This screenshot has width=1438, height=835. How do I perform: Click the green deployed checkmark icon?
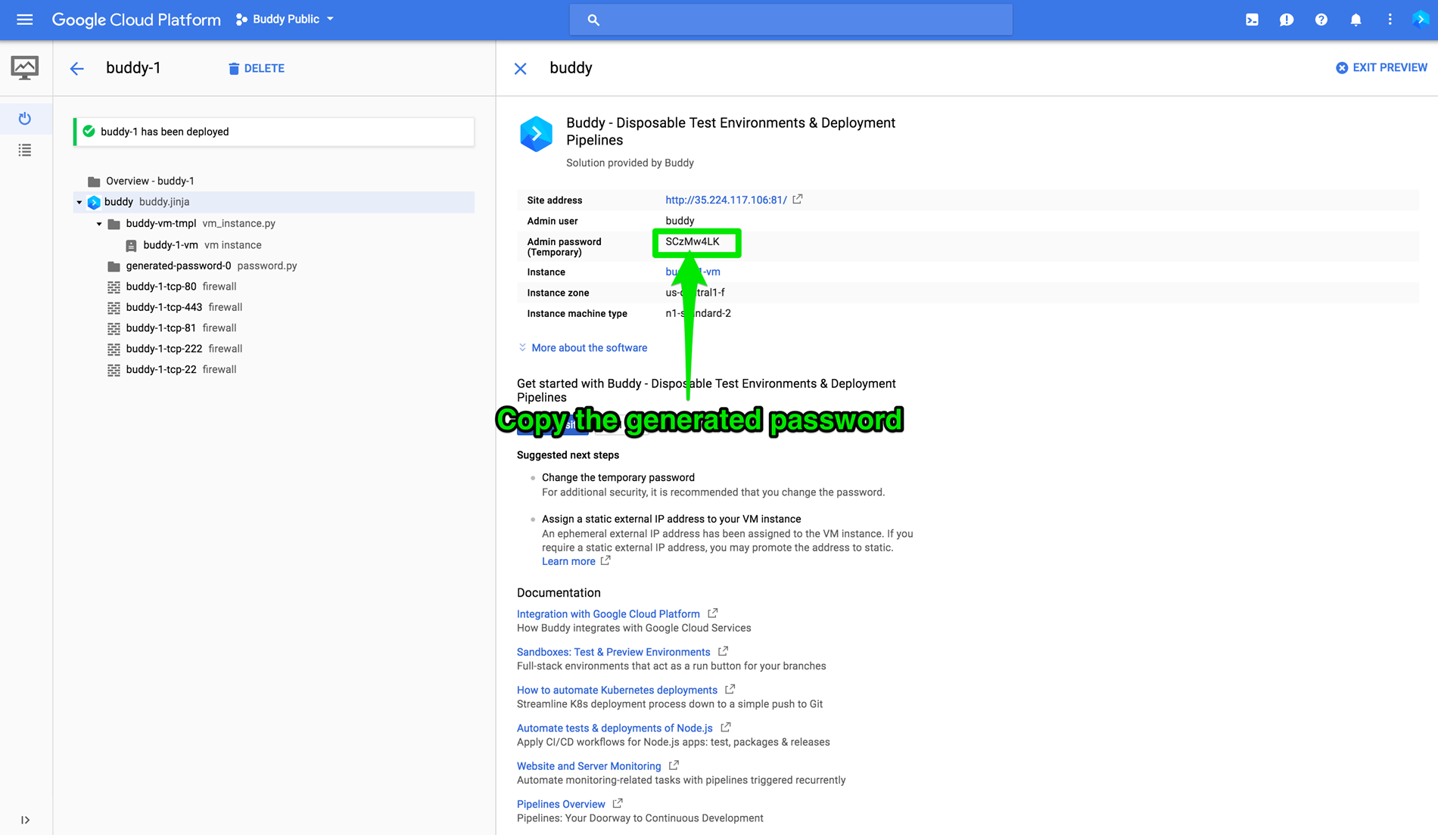coord(89,132)
